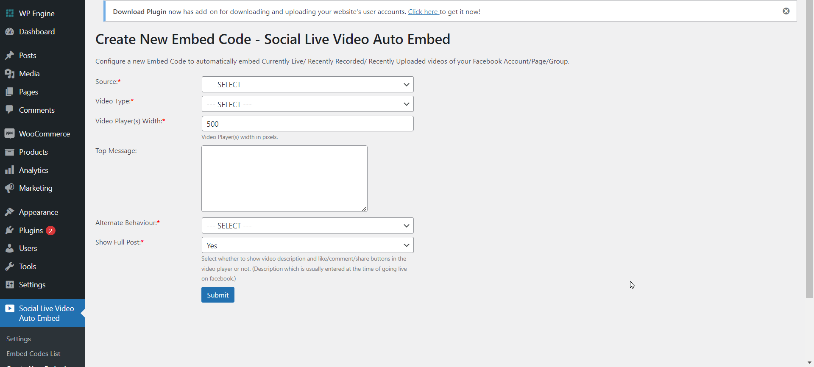Follow the "Click here" add-on link
814x367 pixels.
[423, 11]
